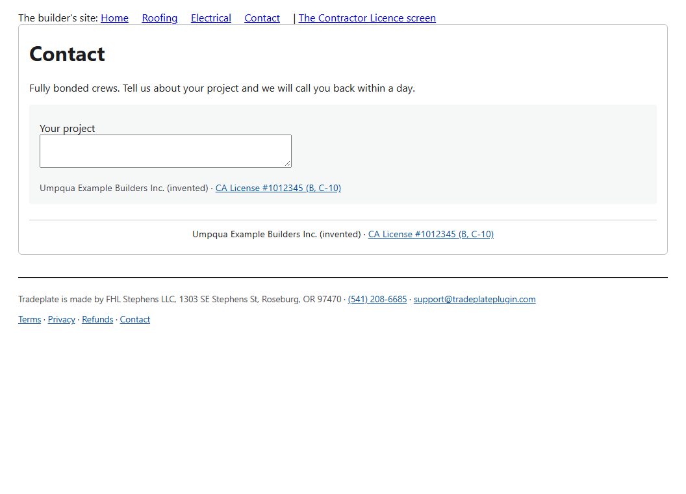Screen dimensions: 686x494
Task: Select Contact in the top navigation
Action: (262, 18)
